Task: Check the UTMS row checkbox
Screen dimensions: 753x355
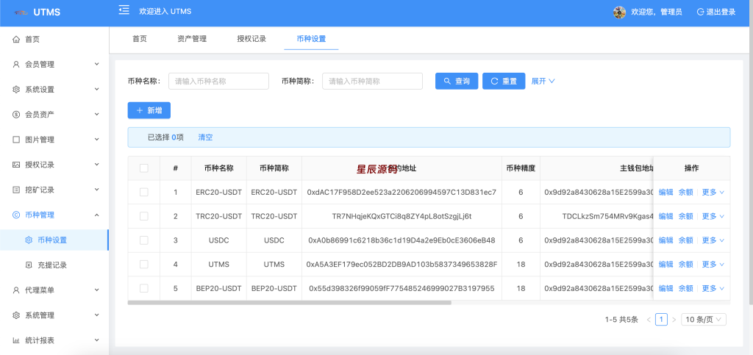Action: [x=144, y=265]
